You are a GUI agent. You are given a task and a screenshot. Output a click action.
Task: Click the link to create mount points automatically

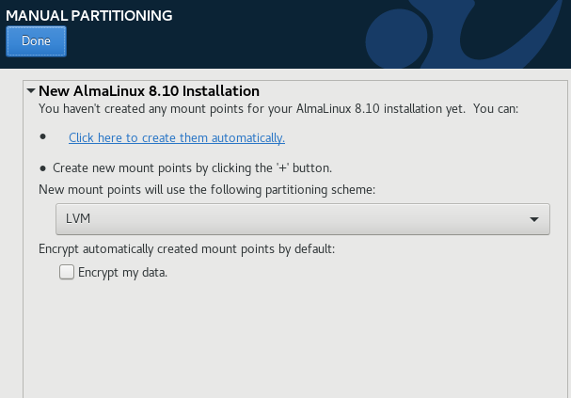(x=177, y=137)
